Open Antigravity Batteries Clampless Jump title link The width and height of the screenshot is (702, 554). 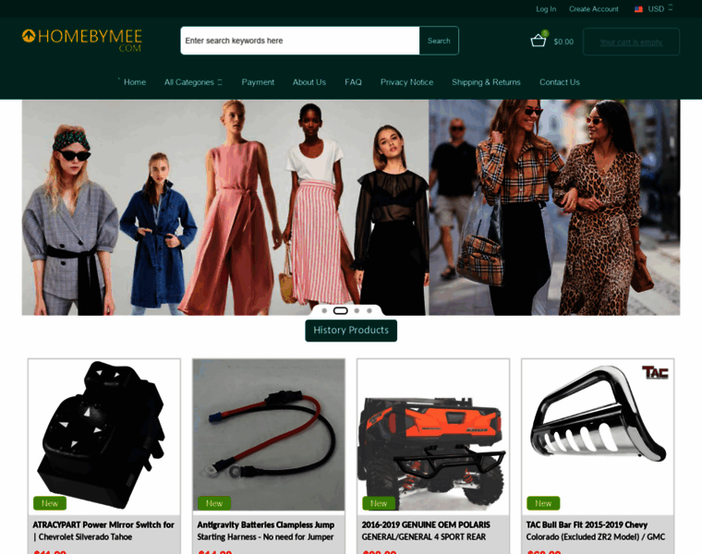click(x=266, y=531)
